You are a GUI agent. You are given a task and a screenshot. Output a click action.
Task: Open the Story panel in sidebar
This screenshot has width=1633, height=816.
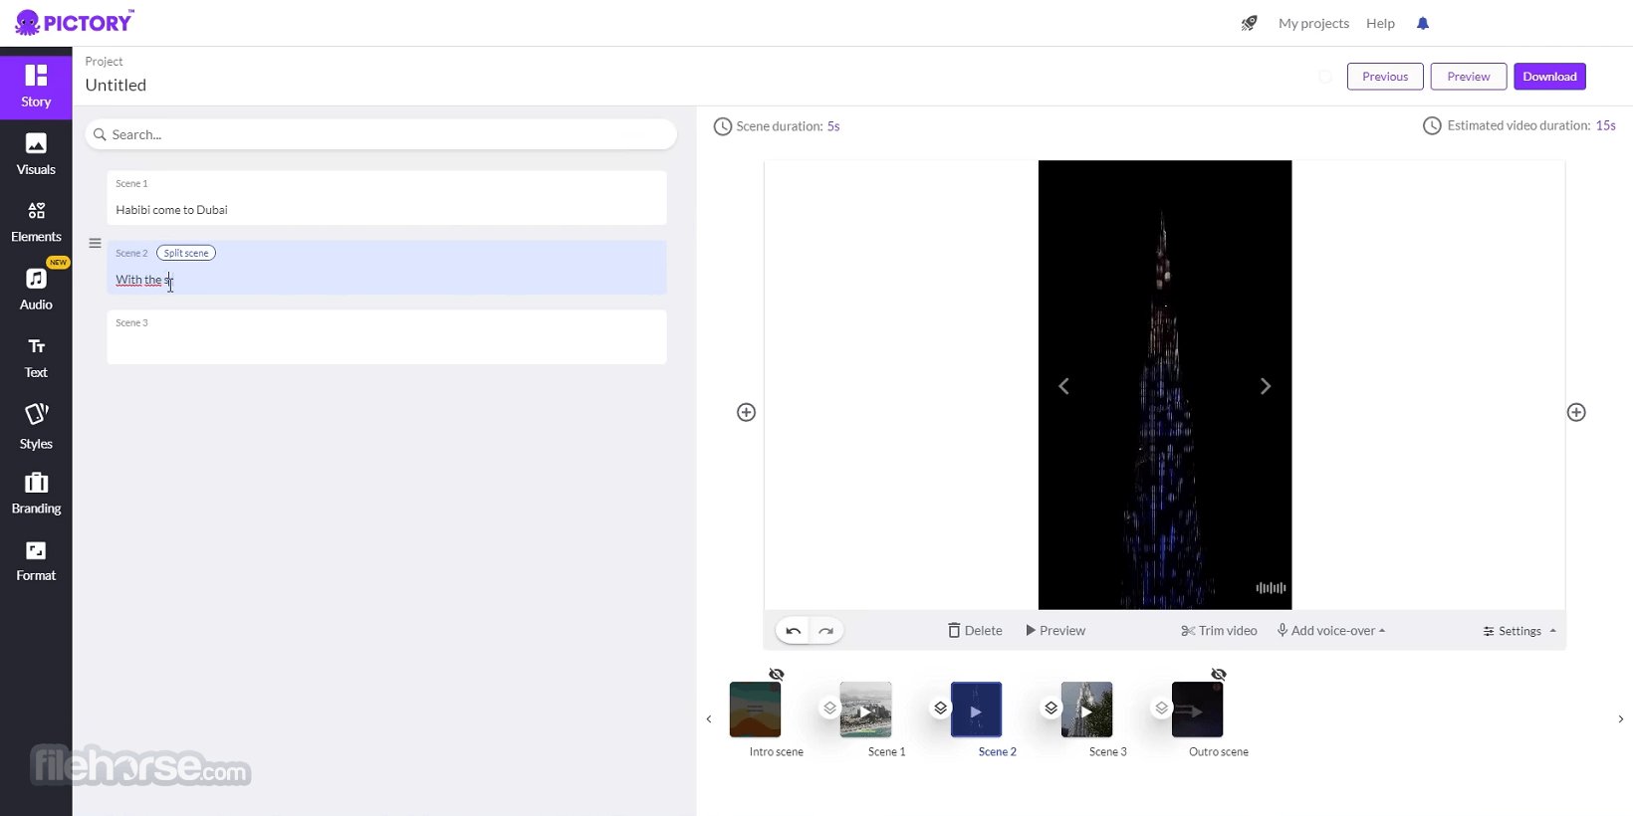click(36, 87)
